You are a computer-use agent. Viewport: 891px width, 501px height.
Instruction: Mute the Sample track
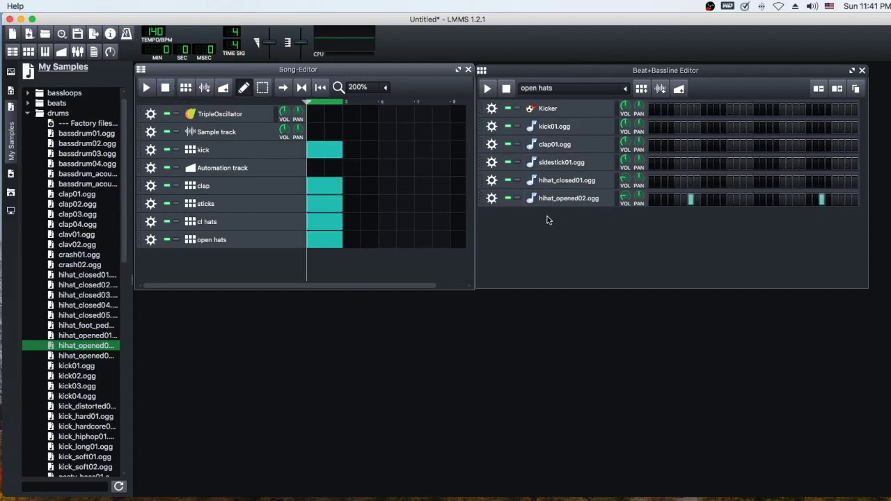(x=166, y=132)
